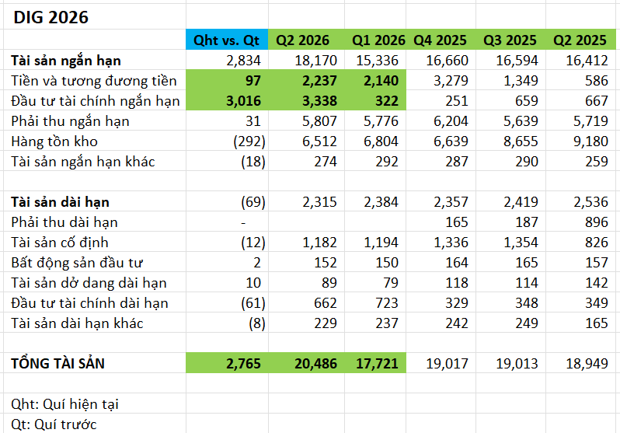Select the 'Q4 2025' column header
The image size is (620, 433).
441,40
